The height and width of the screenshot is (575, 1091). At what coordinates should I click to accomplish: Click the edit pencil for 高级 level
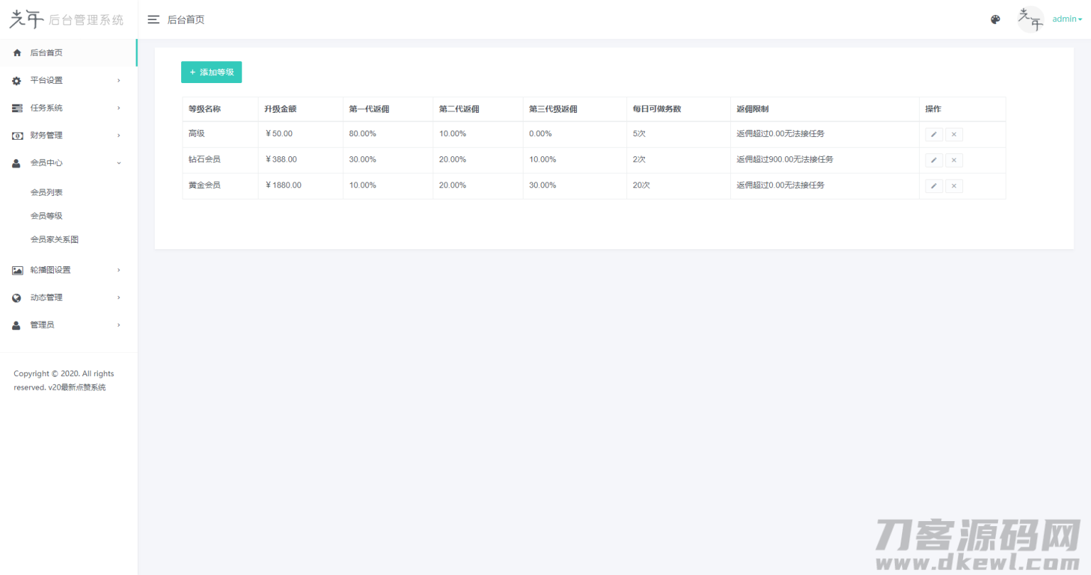click(x=933, y=134)
